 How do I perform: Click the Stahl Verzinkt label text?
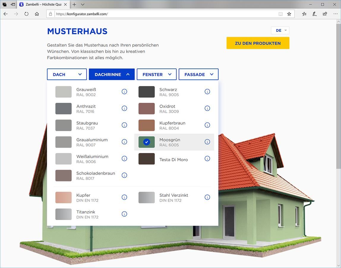tap(174, 195)
